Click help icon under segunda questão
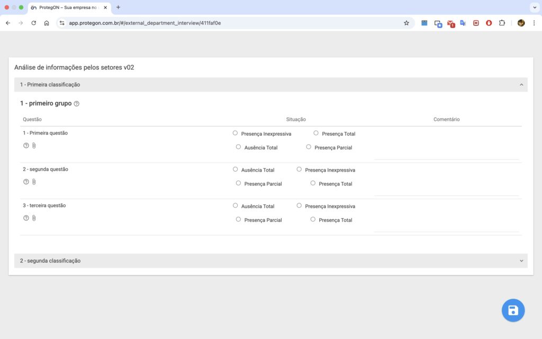This screenshot has width=542, height=339. click(26, 182)
